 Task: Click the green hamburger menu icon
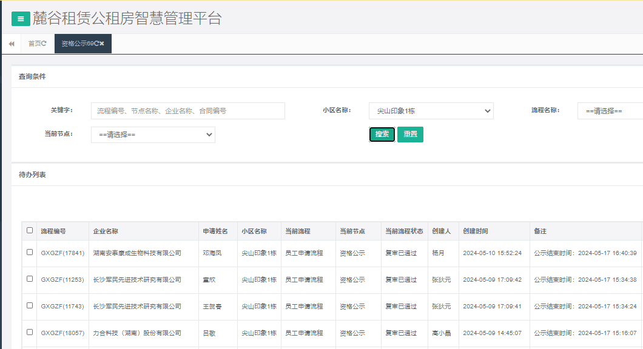(x=20, y=18)
